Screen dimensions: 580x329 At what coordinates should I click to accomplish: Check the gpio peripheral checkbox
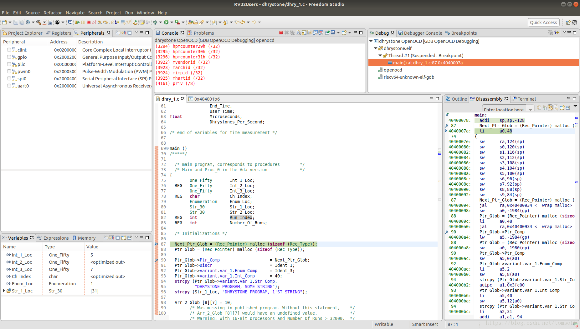9,57
